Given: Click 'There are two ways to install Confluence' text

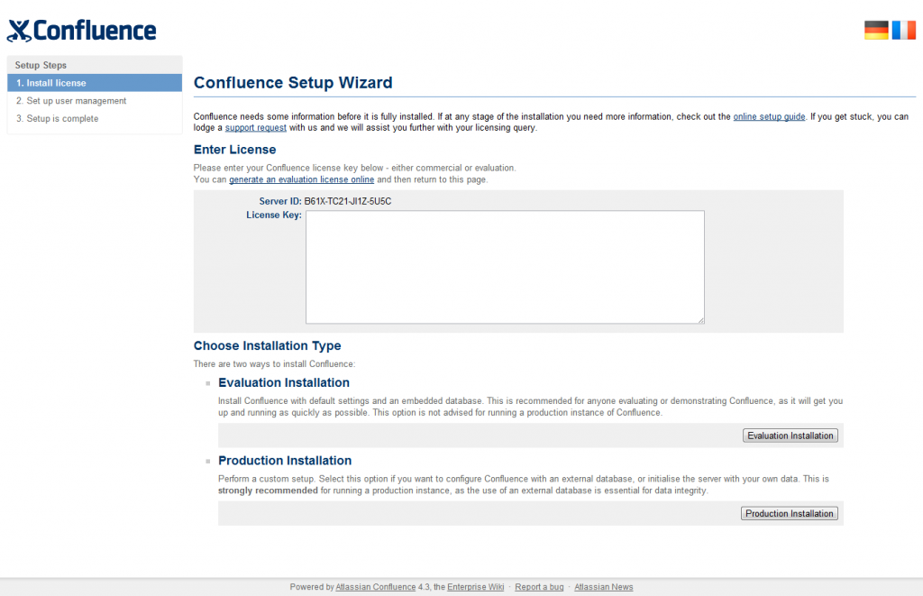Looking at the screenshot, I should pos(274,364).
